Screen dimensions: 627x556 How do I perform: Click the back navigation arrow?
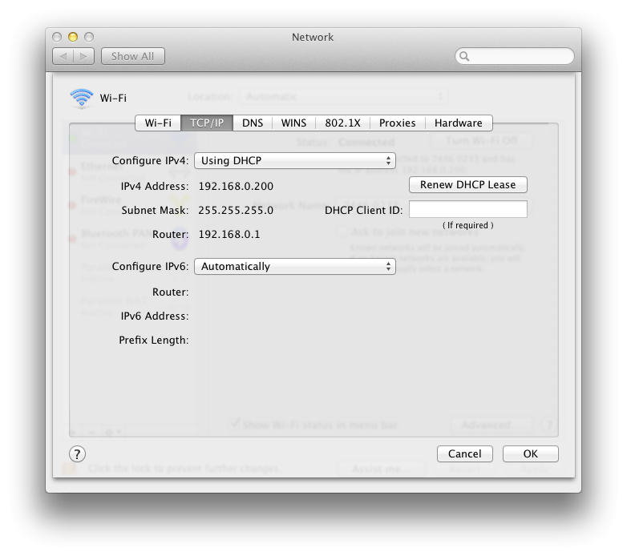pos(63,56)
